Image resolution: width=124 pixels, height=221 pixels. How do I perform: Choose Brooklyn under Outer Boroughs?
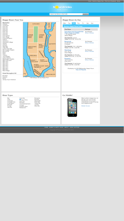click(x=5, y=76)
